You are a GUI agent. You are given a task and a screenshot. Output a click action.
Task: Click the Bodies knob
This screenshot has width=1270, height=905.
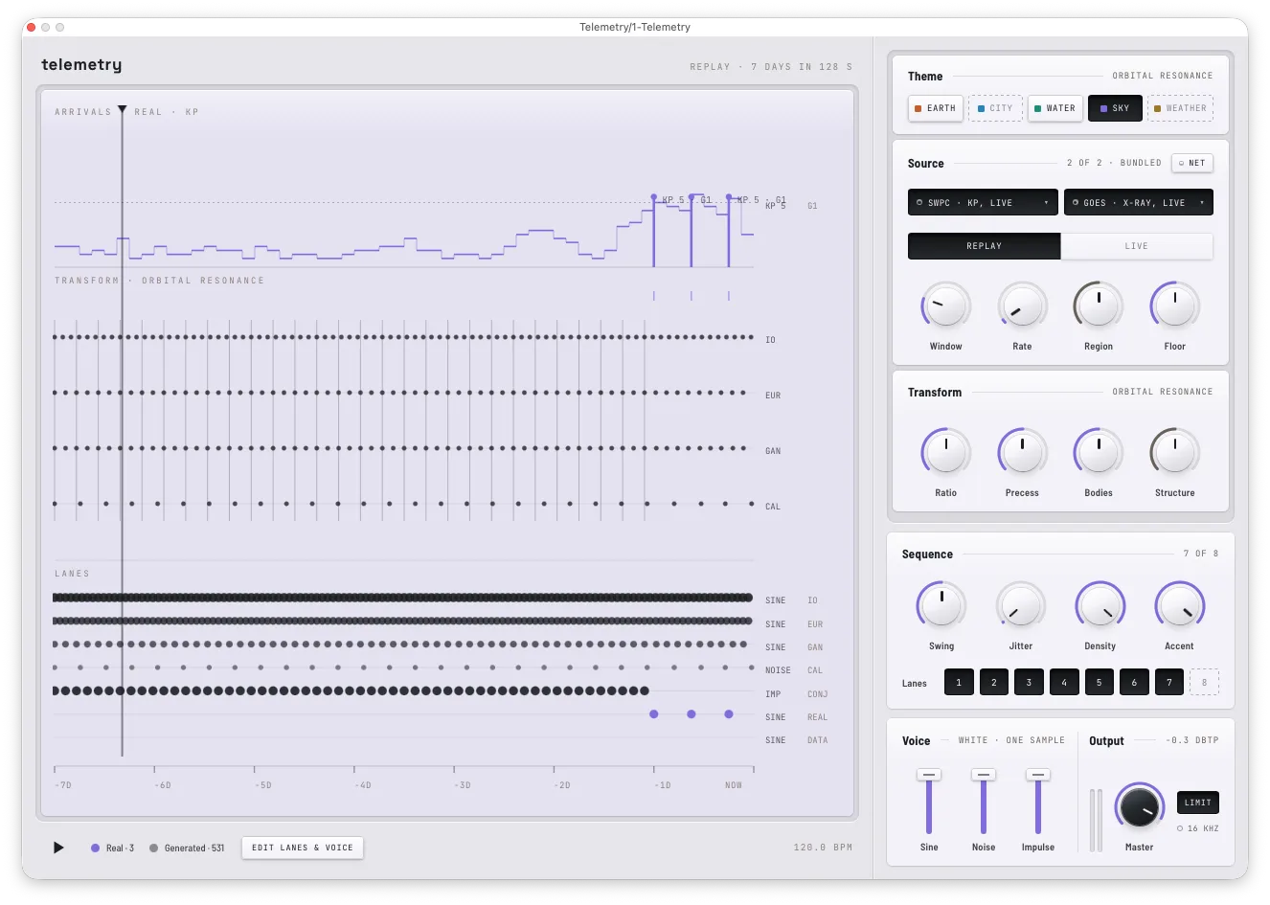[1099, 452]
